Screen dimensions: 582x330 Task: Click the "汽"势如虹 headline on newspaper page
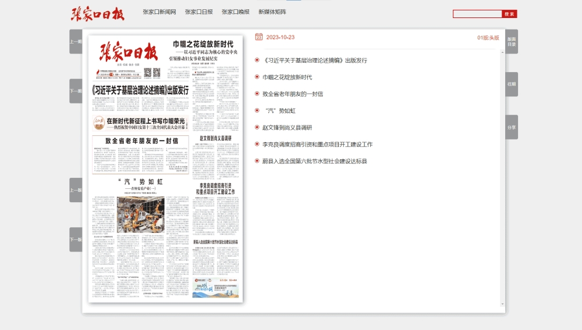141,182
